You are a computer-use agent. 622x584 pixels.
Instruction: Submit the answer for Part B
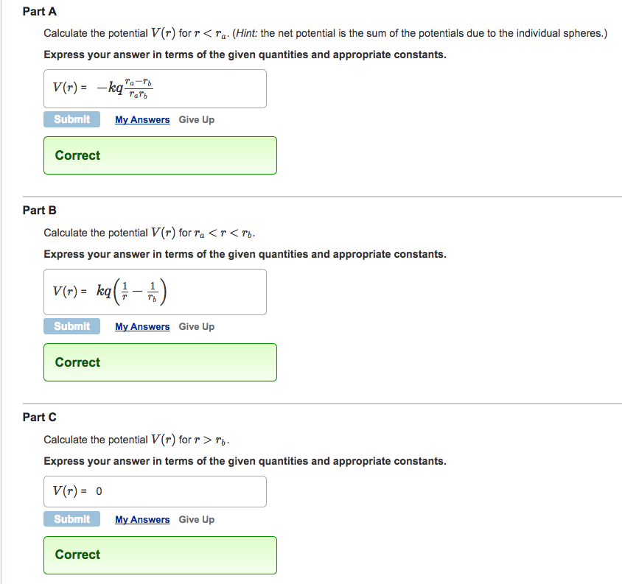coord(71,326)
